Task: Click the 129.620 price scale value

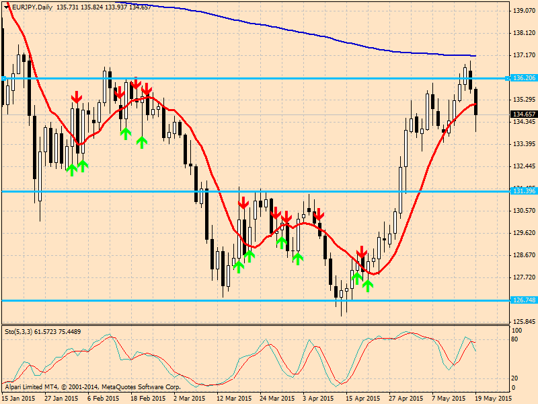Action: [524, 233]
